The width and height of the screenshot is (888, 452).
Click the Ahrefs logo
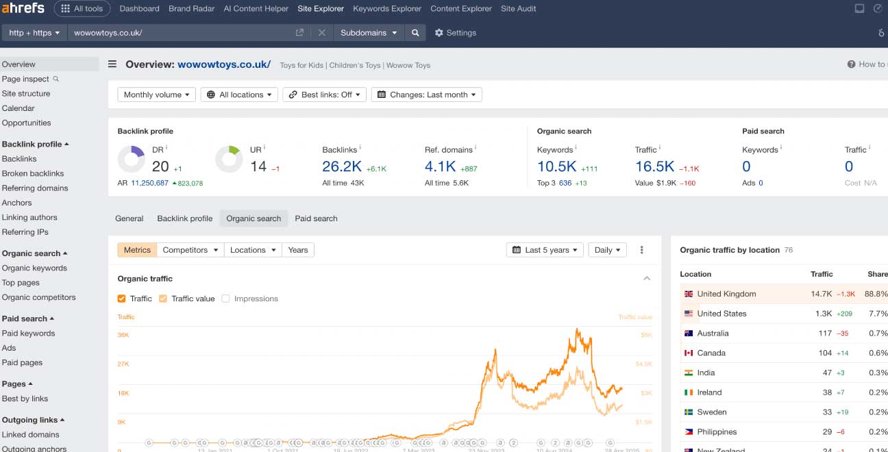(23, 9)
